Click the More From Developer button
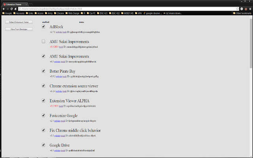 coord(19,29)
